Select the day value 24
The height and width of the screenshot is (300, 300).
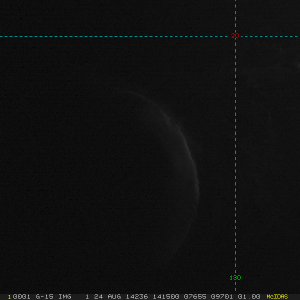click(x=98, y=296)
